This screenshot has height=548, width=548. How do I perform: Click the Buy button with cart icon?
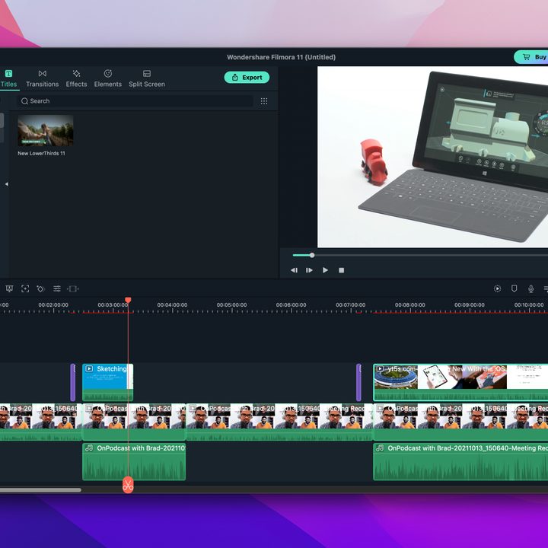tap(531, 57)
